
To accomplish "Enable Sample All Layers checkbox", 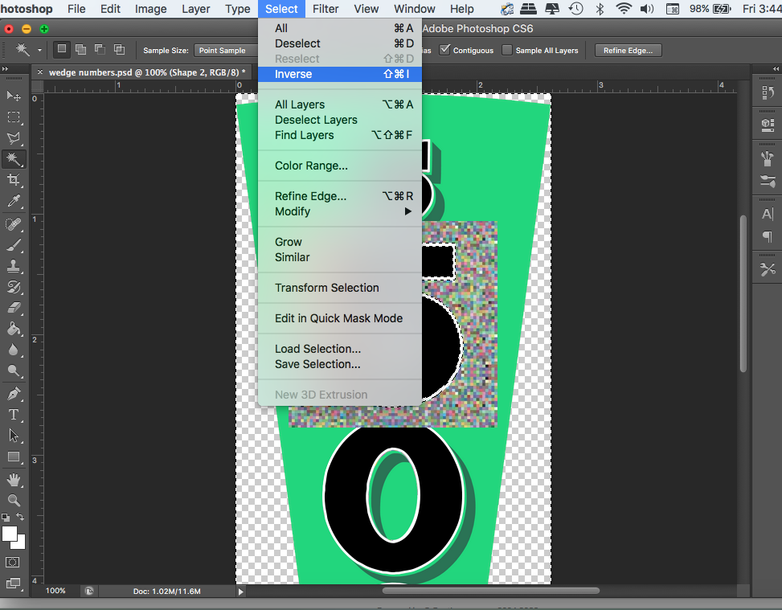I will click(506, 50).
